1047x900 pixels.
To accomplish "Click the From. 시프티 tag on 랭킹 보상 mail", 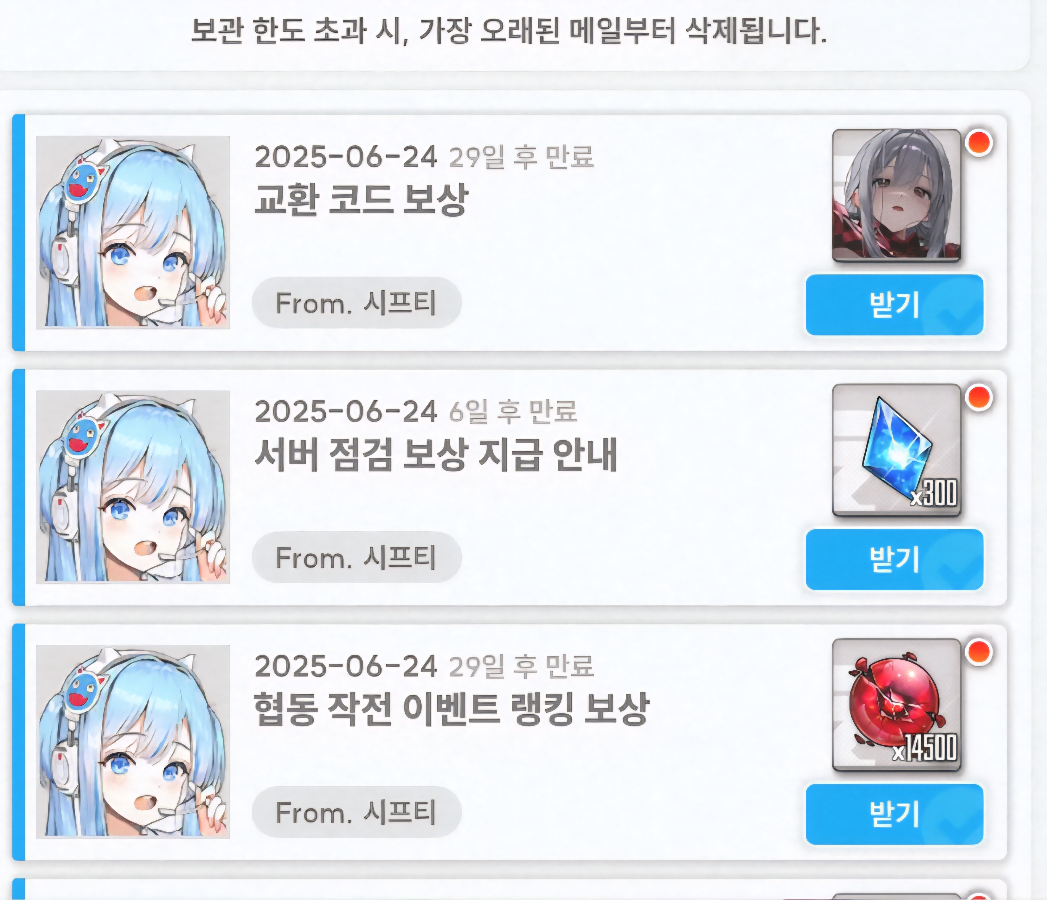I will coord(356,812).
